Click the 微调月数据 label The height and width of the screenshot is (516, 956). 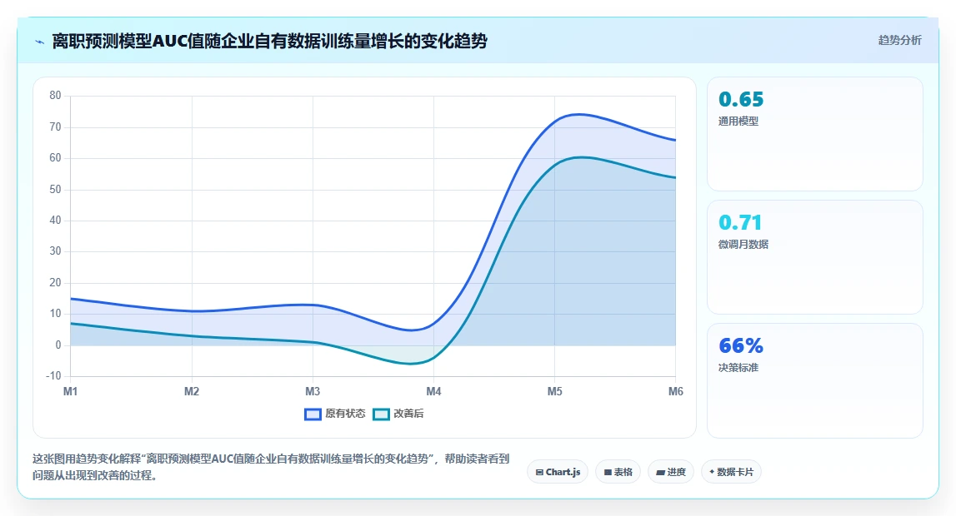point(743,244)
